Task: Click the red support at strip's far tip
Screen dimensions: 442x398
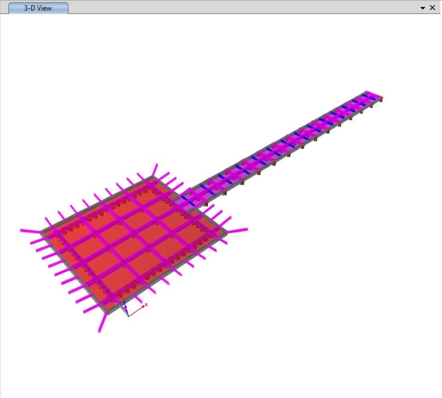Action: point(382,99)
